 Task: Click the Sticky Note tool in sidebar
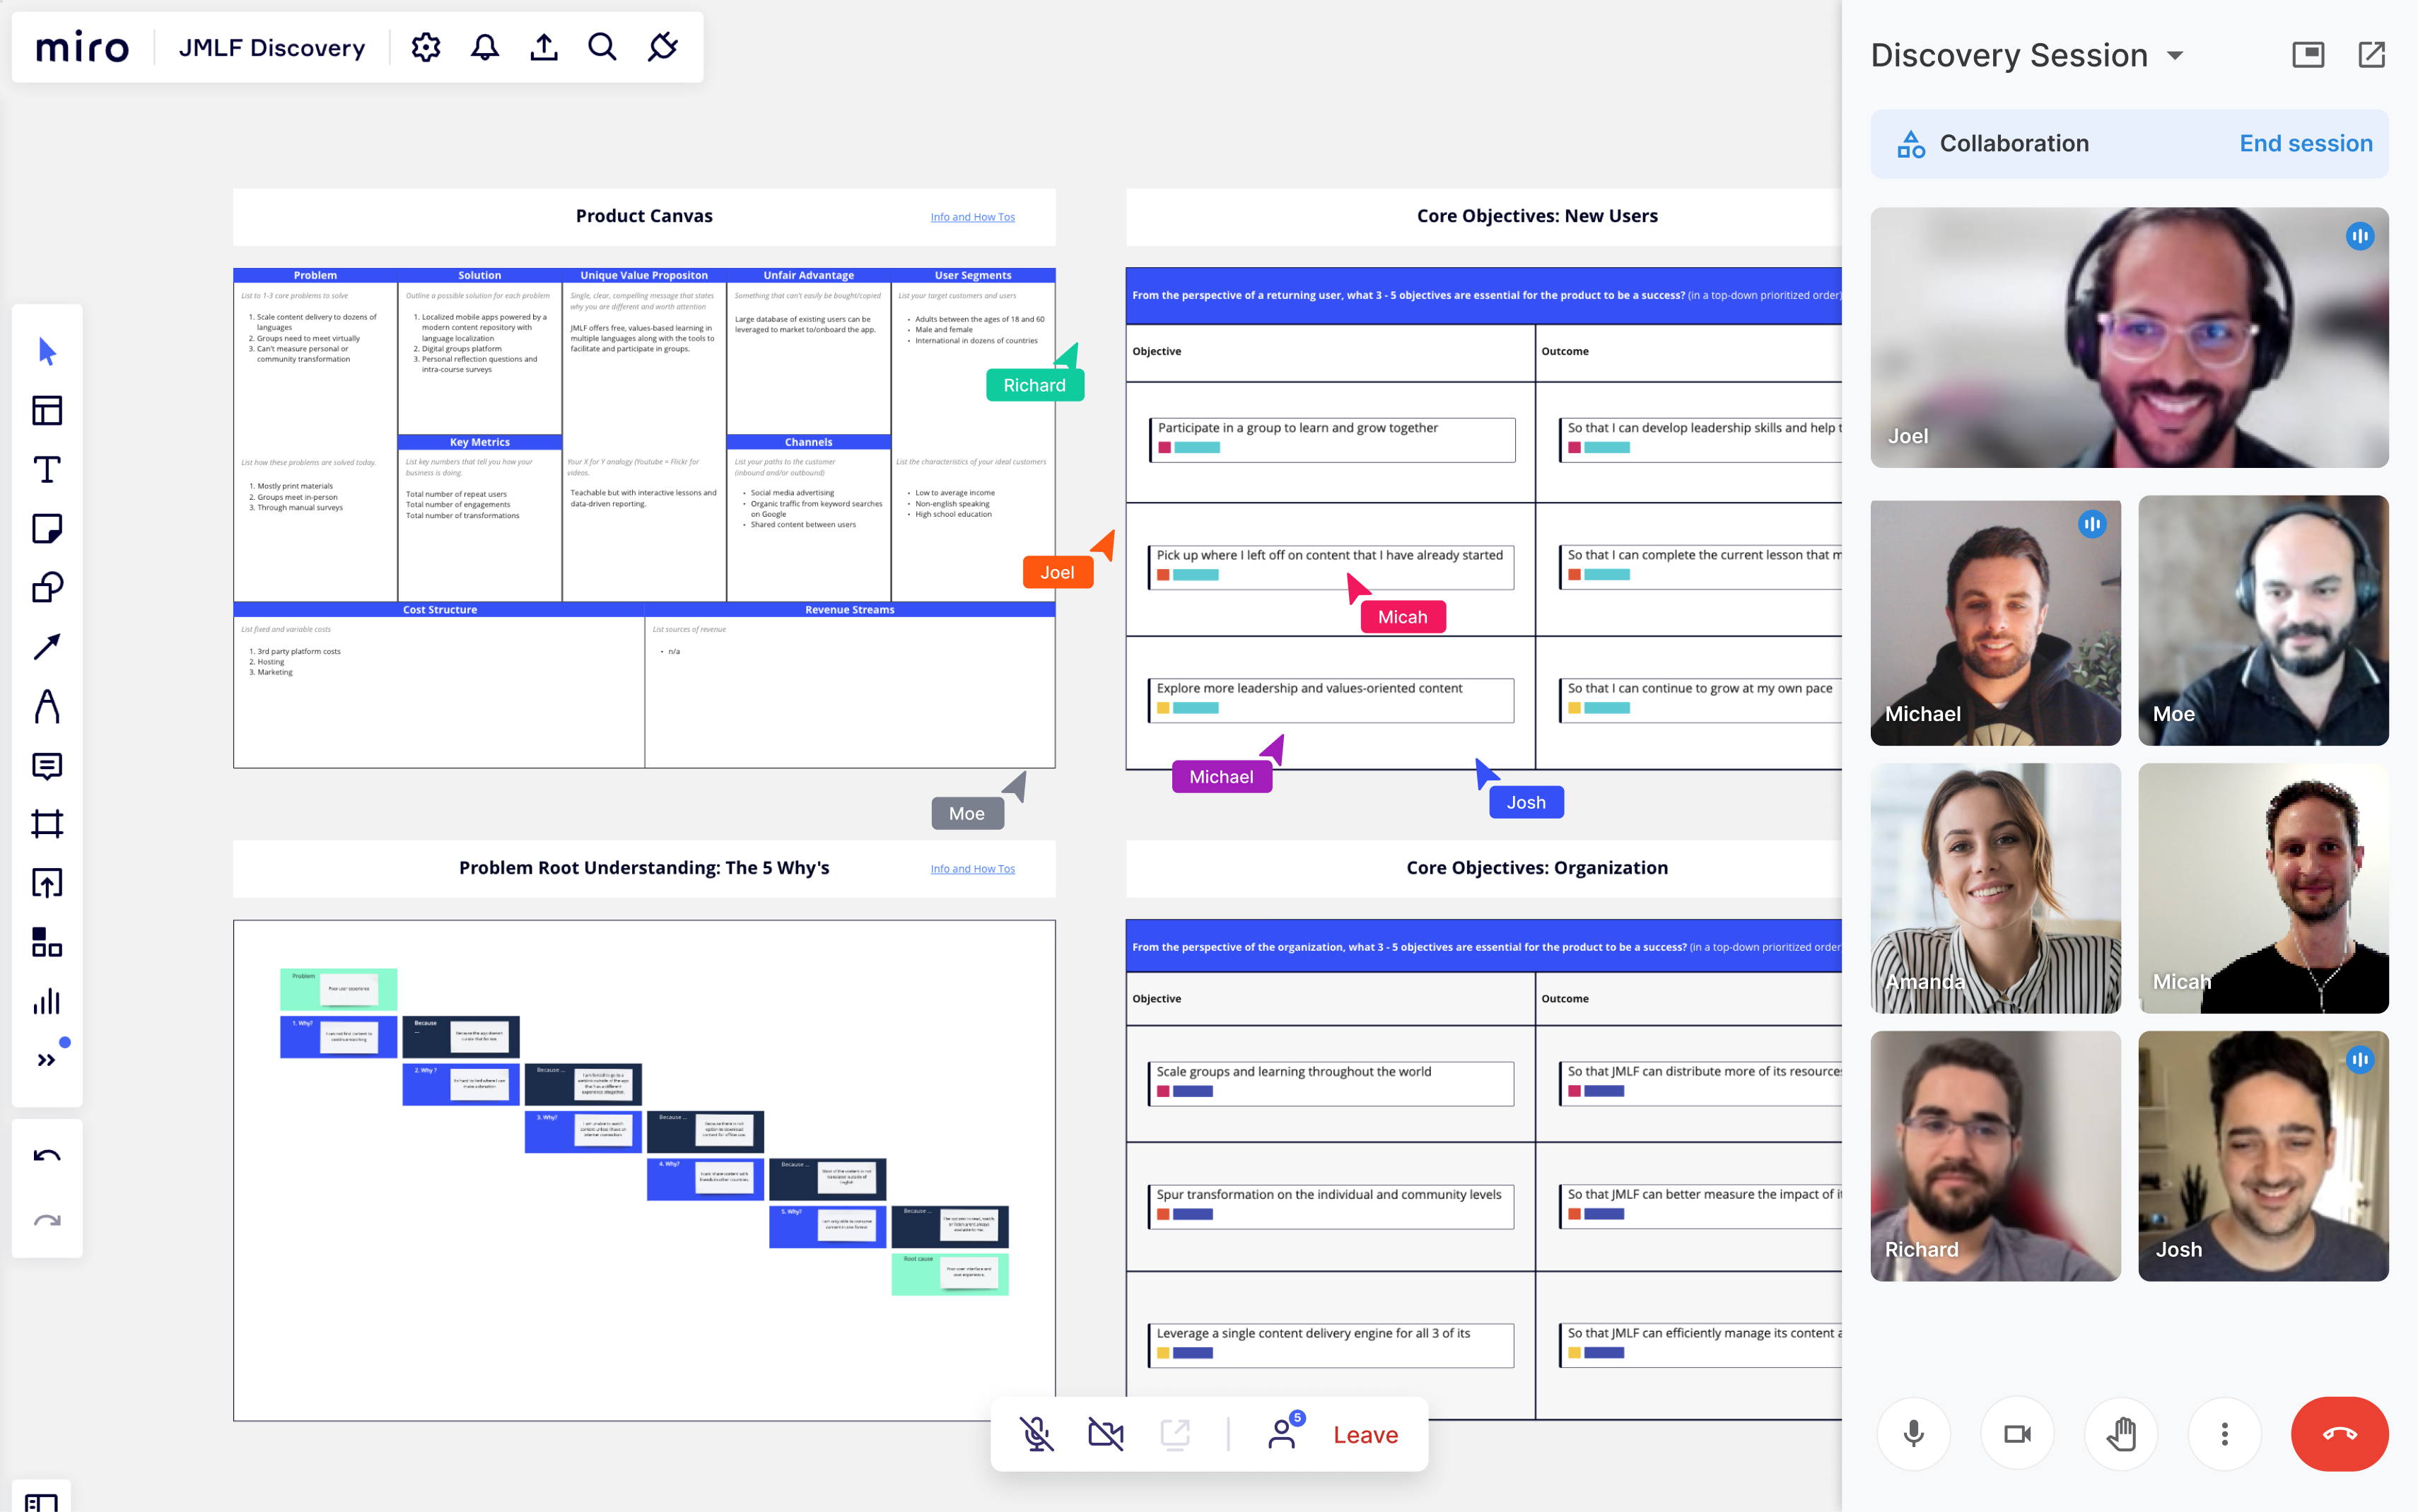click(47, 526)
